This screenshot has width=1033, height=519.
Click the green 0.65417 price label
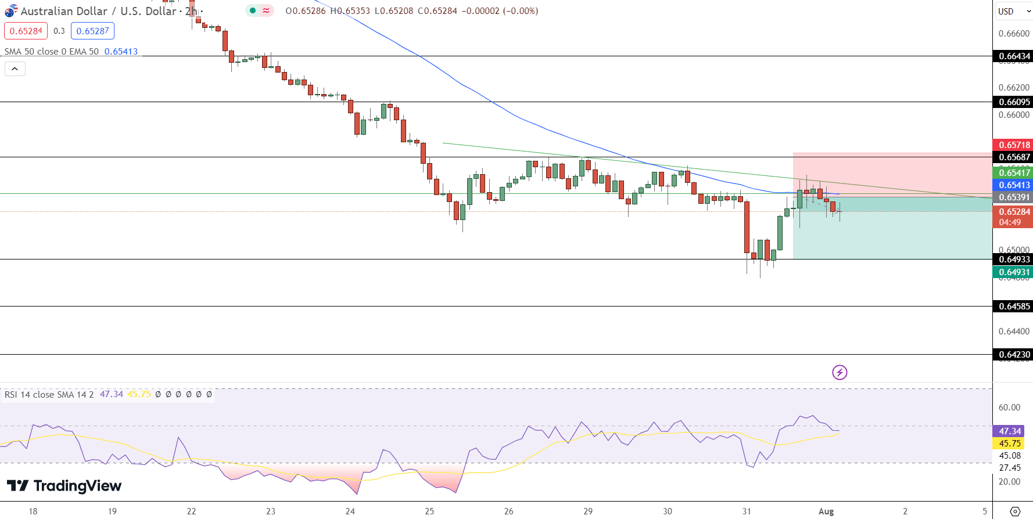[1013, 173]
